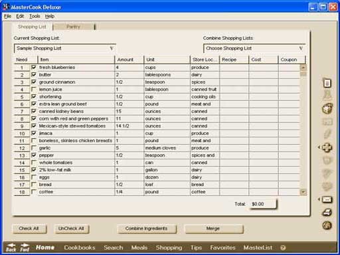Open Favorites in bottom navigation

(x=222, y=248)
